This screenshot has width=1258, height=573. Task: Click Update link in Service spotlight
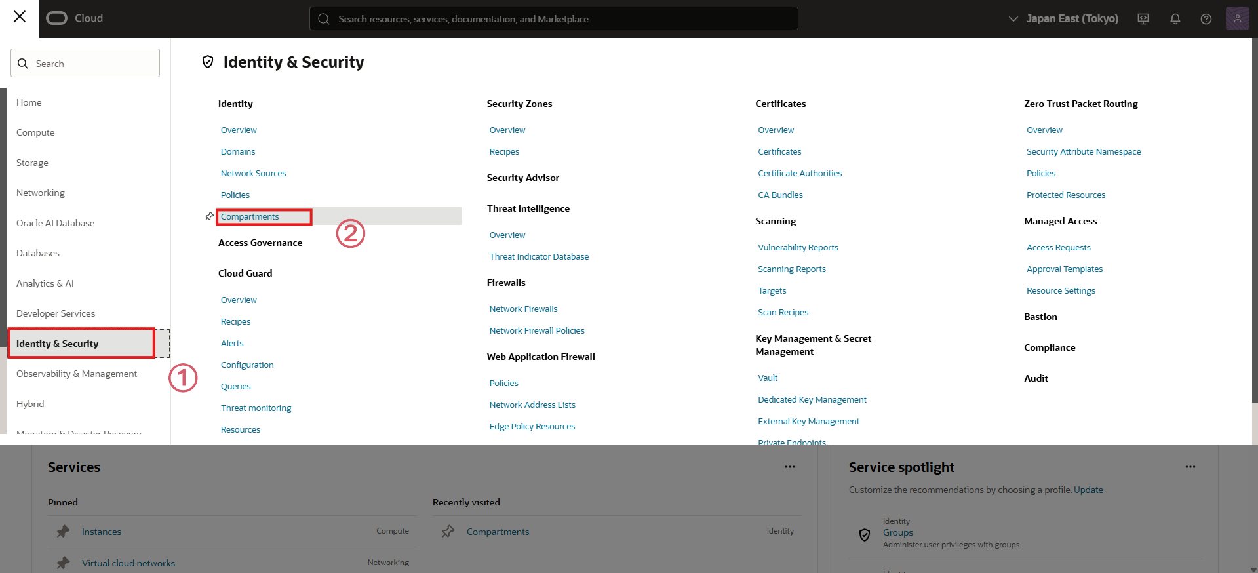click(x=1088, y=490)
